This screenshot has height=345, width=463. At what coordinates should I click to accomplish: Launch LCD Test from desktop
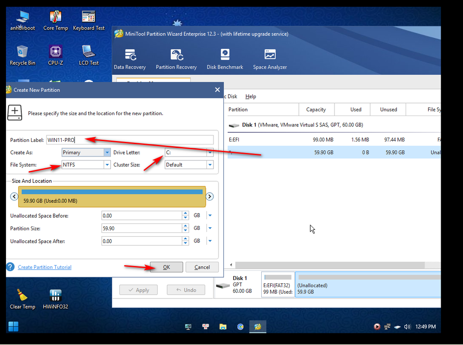point(88,55)
